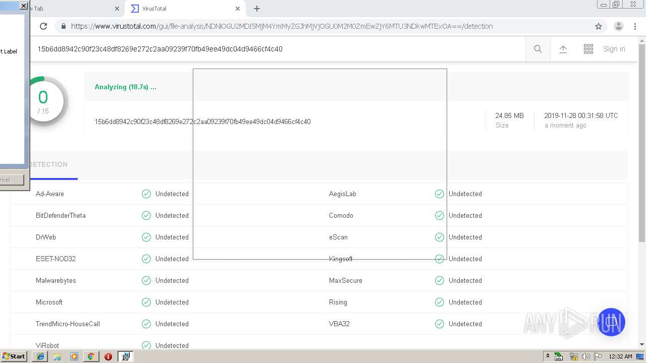Viewport: 646px width, 363px height.
Task: Click the Analyzing status text
Action: tap(126, 87)
